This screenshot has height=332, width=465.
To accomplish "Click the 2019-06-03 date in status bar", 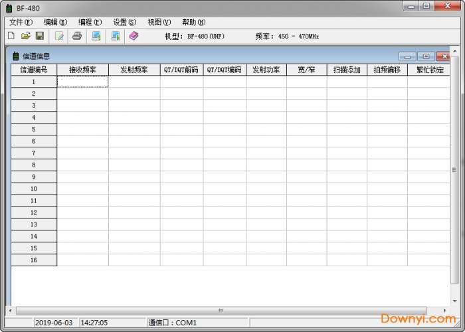I will (54, 323).
